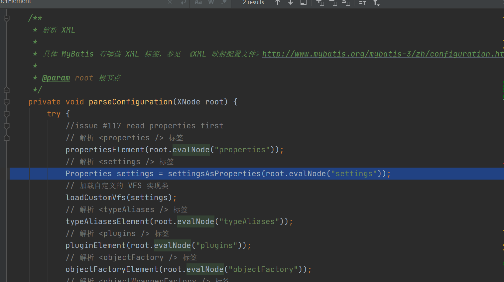Collapse the try block fold marker

(x=6, y=114)
